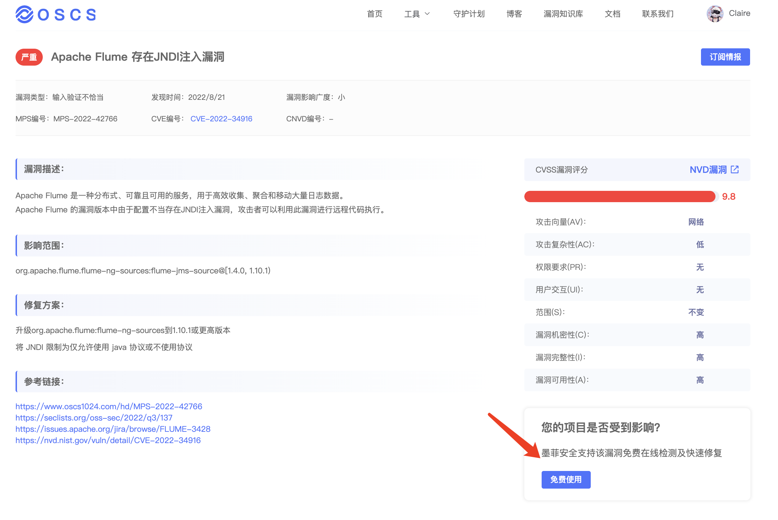The width and height of the screenshot is (778, 520).
Task: Open the nvd.nist.gov vulnerability detail link
Action: (108, 440)
